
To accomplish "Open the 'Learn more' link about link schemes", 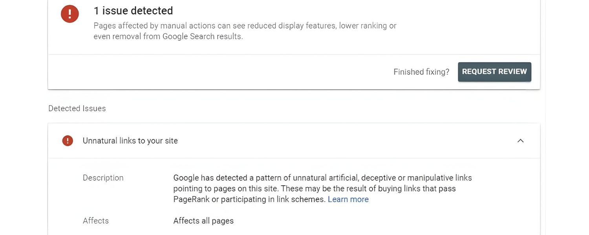I will pos(348,199).
